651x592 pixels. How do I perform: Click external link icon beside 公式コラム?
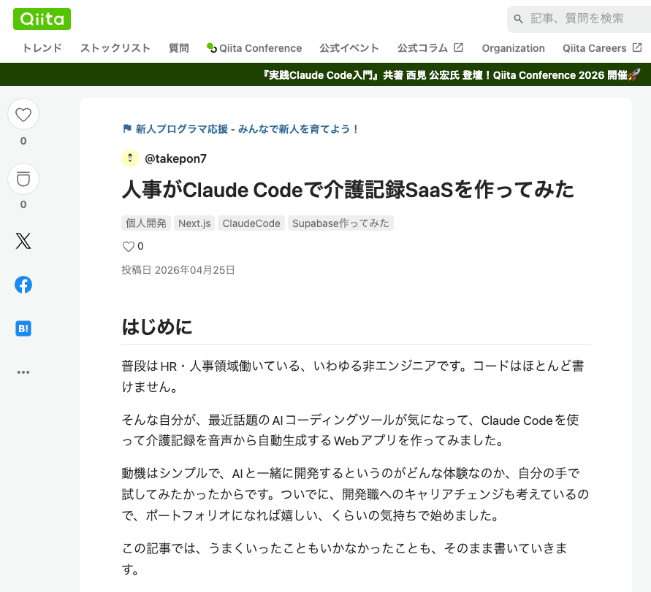(x=458, y=47)
